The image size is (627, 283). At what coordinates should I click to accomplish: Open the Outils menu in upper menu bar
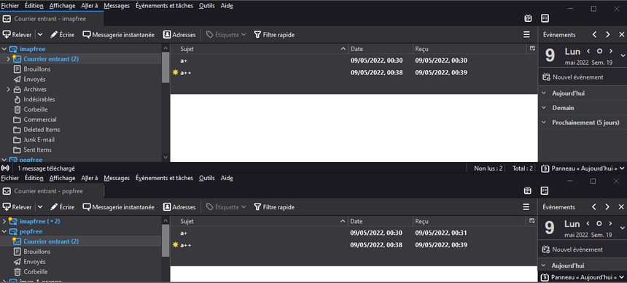pyautogui.click(x=207, y=6)
